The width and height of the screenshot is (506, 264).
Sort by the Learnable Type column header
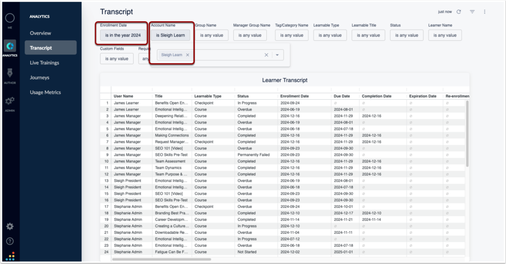208,96
